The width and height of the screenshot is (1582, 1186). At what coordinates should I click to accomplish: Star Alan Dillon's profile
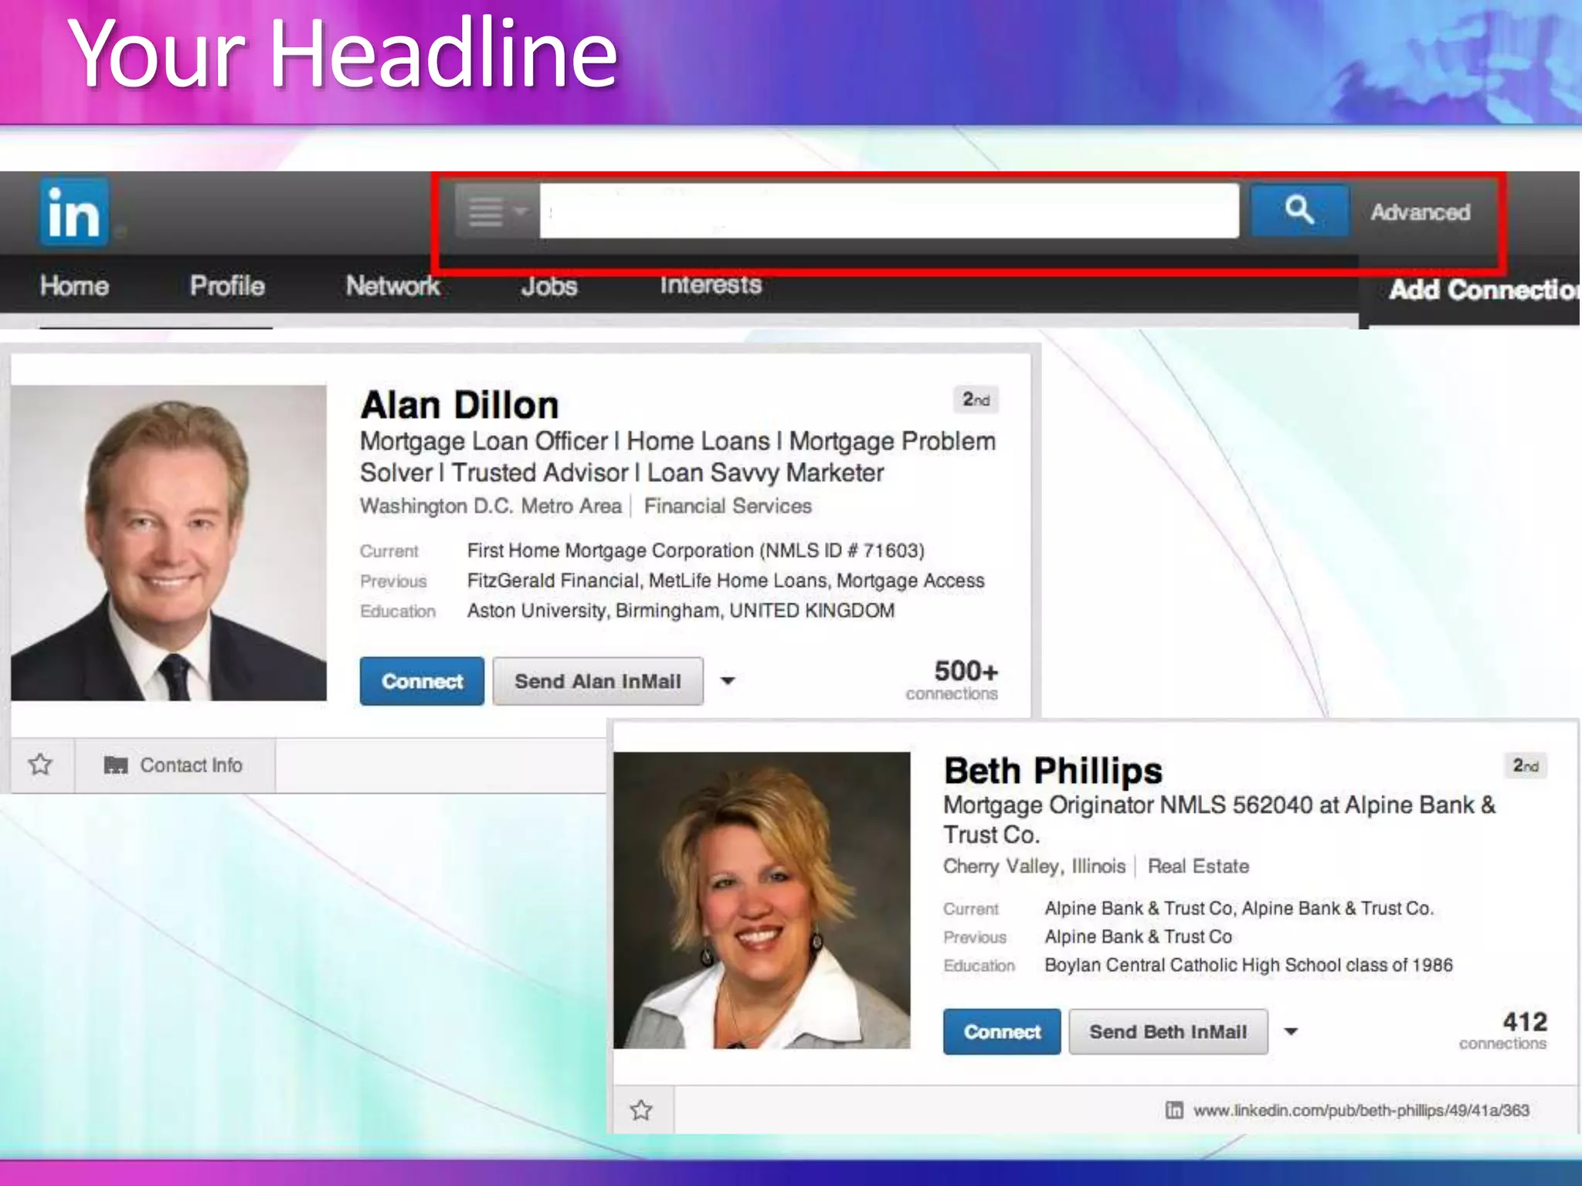click(40, 764)
